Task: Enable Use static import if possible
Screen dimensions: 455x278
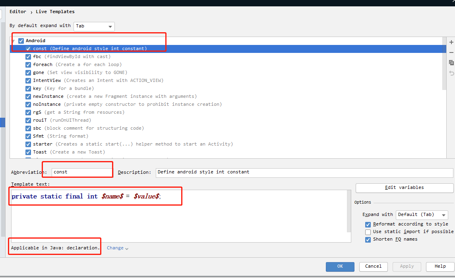Action: (368, 232)
